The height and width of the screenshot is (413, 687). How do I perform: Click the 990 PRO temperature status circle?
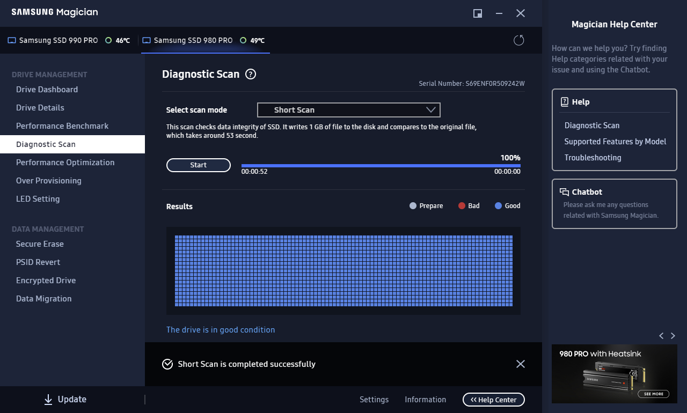(108, 40)
